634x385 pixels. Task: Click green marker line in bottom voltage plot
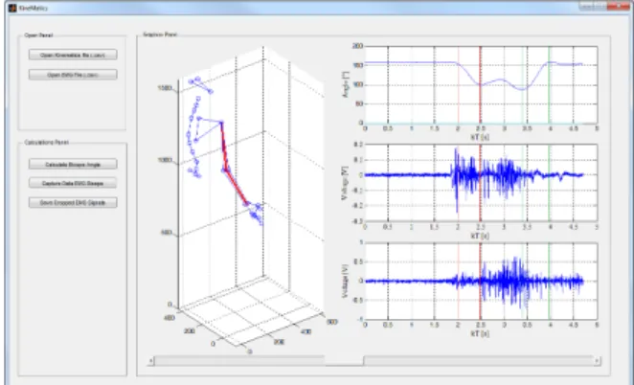549,281
